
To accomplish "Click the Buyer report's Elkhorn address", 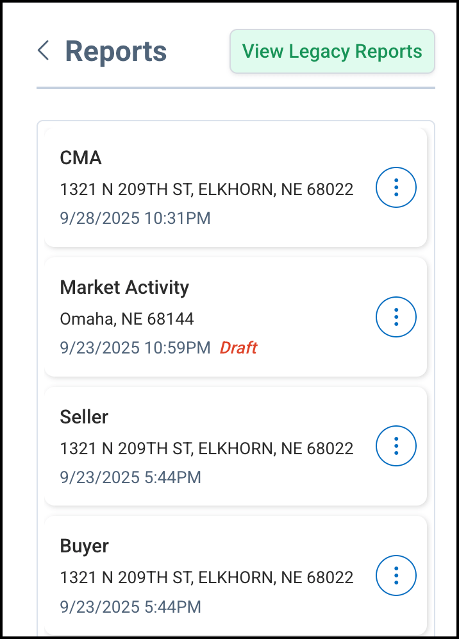I will click(x=206, y=577).
